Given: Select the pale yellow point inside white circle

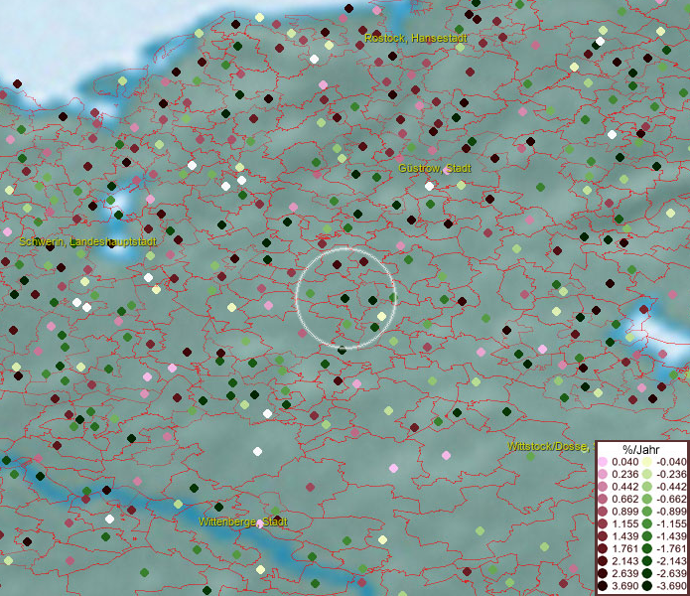Looking at the screenshot, I should (381, 316).
